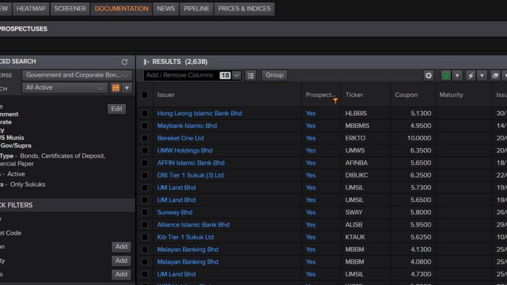Select DIB Tier 1 Sukuk checkbox
Image resolution: width=507 pixels, height=285 pixels.
(145, 175)
